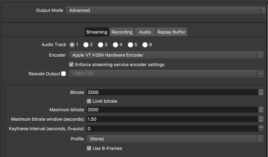
Task: Select Audio Track 1 radio button
Action: (72, 45)
